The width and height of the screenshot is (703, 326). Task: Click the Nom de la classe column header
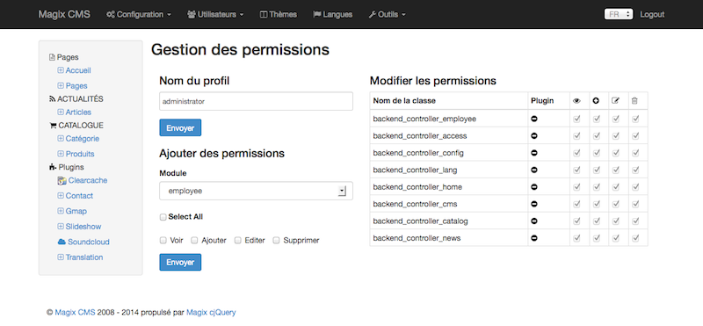(449, 100)
